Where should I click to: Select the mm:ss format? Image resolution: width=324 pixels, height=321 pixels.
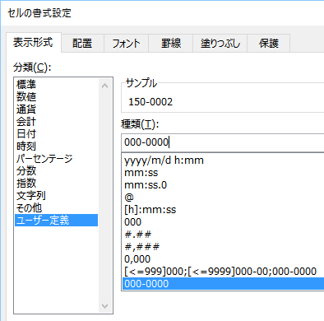224,173
